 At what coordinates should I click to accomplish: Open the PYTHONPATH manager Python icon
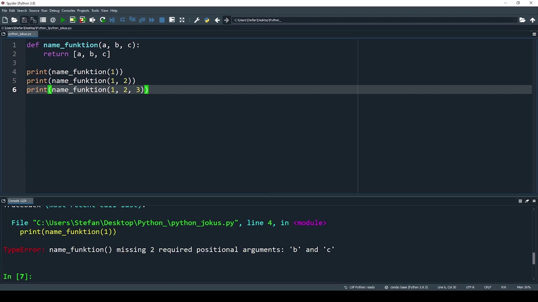[x=207, y=20]
